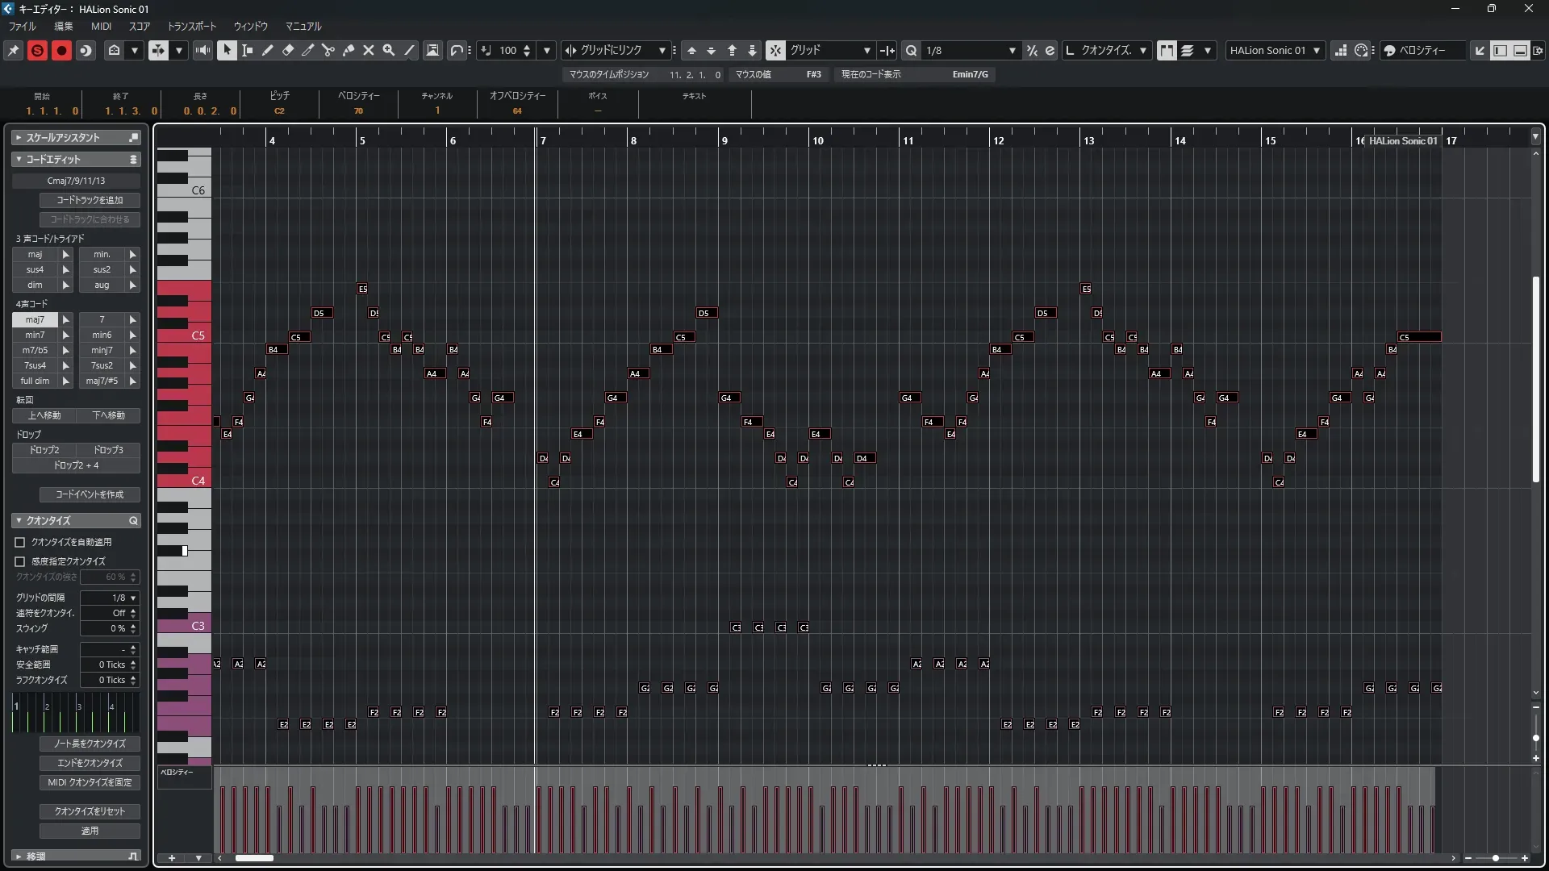The height and width of the screenshot is (871, 1549).
Task: Open トランスポート menu
Action: point(191,26)
